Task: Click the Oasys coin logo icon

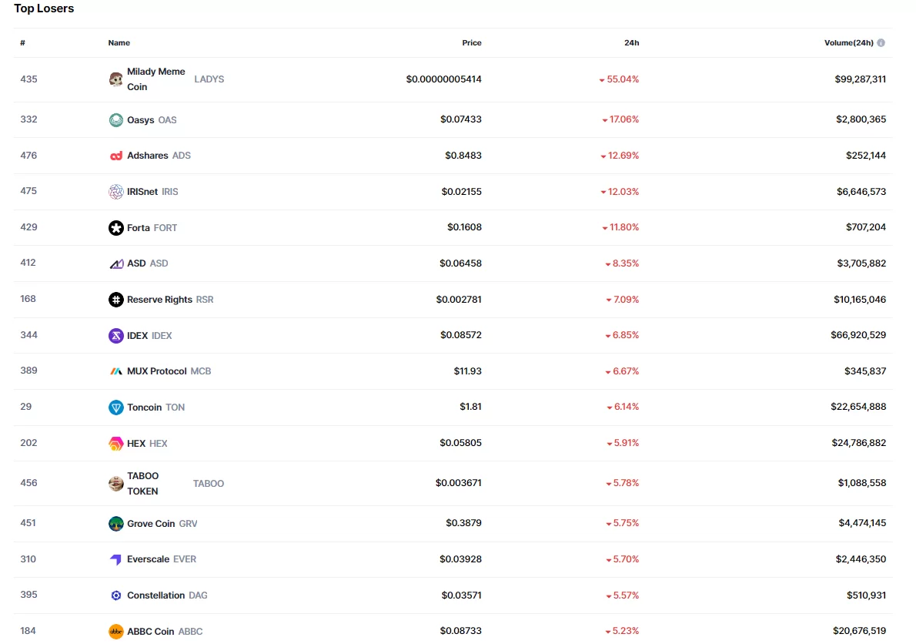Action: (116, 120)
